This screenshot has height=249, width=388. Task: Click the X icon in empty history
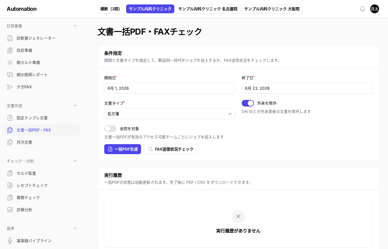coord(238,216)
